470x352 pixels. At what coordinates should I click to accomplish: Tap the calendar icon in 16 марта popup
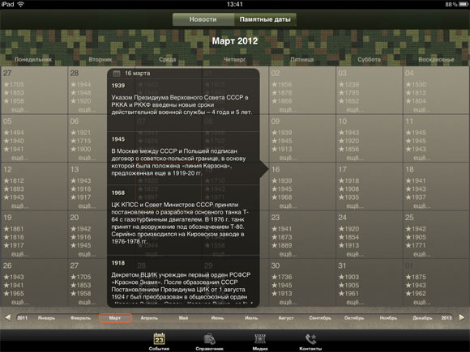(117, 74)
